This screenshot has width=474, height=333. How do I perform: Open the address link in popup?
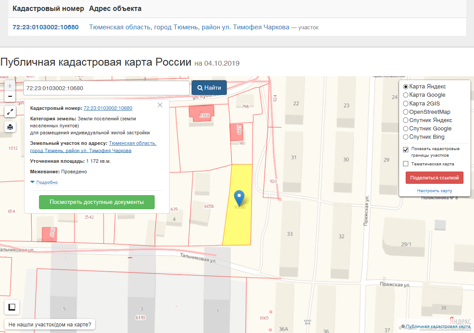pyautogui.click(x=93, y=147)
